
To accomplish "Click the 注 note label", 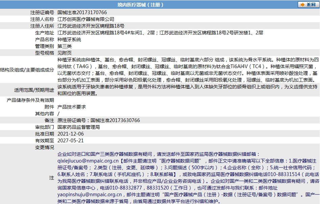I will pos(52,178).
